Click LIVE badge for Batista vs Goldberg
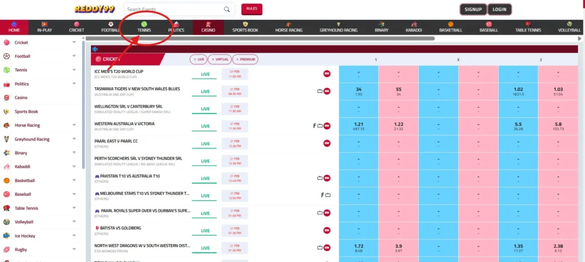The image size is (585, 262). [204, 231]
